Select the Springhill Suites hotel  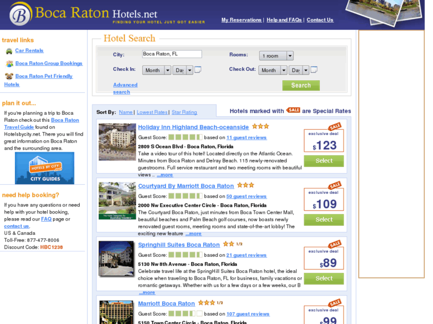click(324, 278)
